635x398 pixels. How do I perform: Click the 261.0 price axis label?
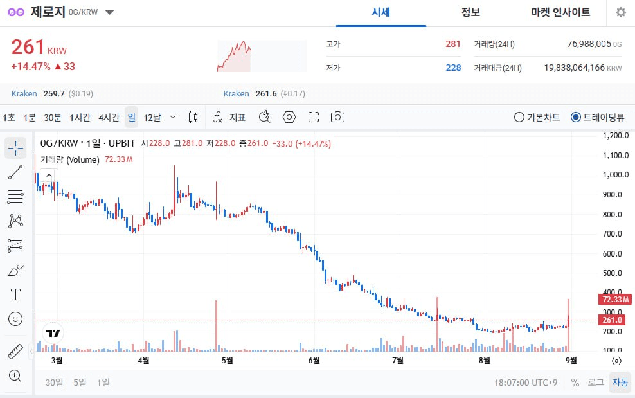click(x=612, y=320)
